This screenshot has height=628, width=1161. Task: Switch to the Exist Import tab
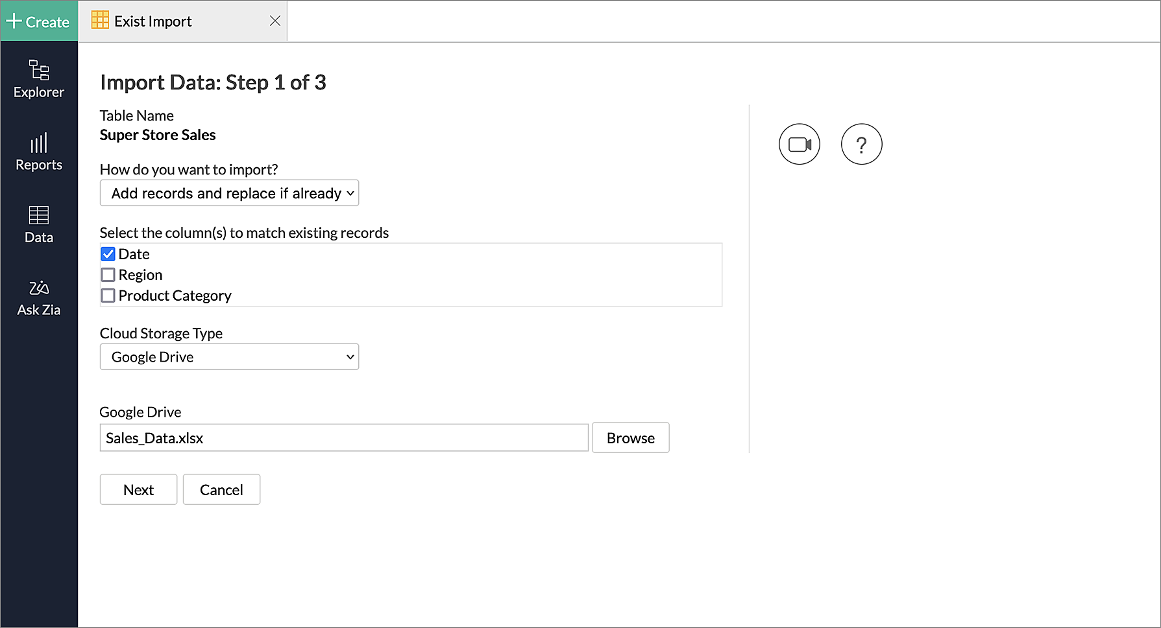tap(153, 21)
